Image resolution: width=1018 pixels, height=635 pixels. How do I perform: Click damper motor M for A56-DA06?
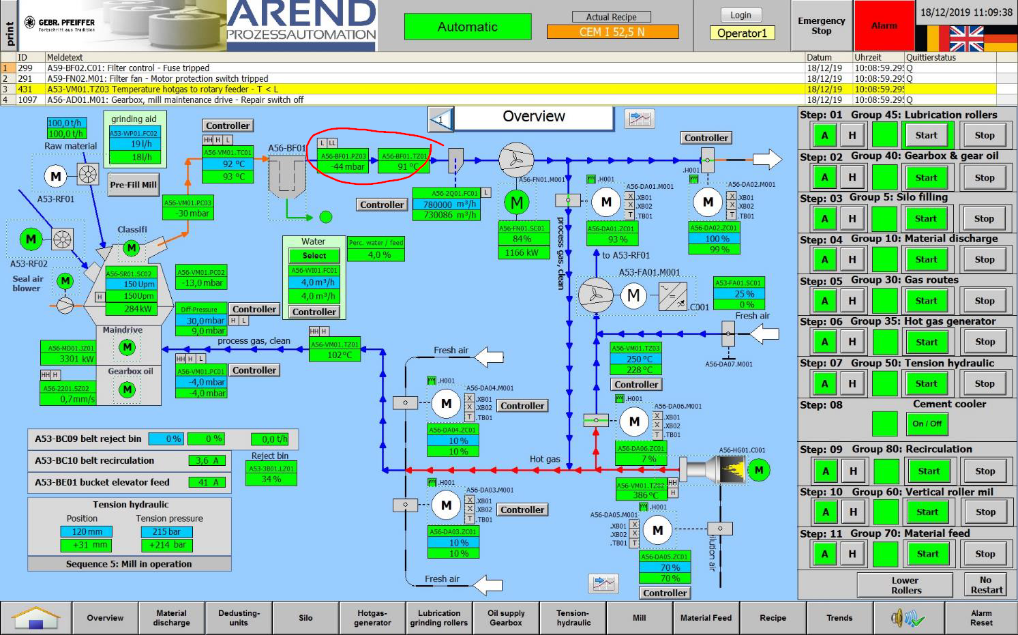pyautogui.click(x=634, y=421)
